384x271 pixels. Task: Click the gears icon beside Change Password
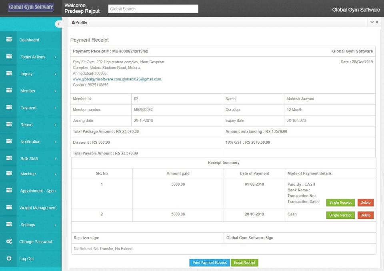9,241
